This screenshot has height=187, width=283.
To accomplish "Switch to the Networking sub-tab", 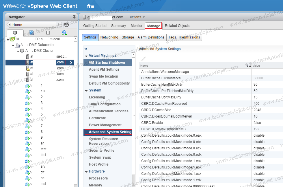I will coord(109,37).
